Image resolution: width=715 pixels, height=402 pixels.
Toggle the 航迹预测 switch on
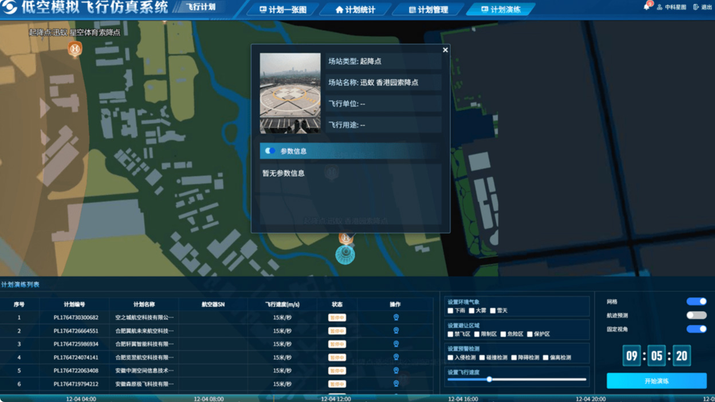tap(696, 316)
